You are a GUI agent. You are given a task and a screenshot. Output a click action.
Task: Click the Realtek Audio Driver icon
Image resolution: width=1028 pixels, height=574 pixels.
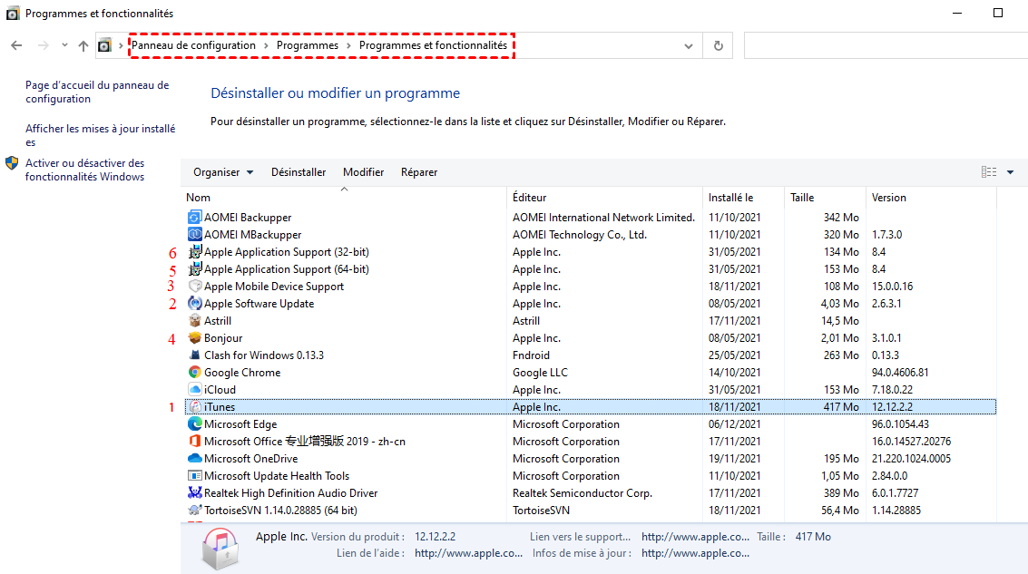pyautogui.click(x=195, y=492)
